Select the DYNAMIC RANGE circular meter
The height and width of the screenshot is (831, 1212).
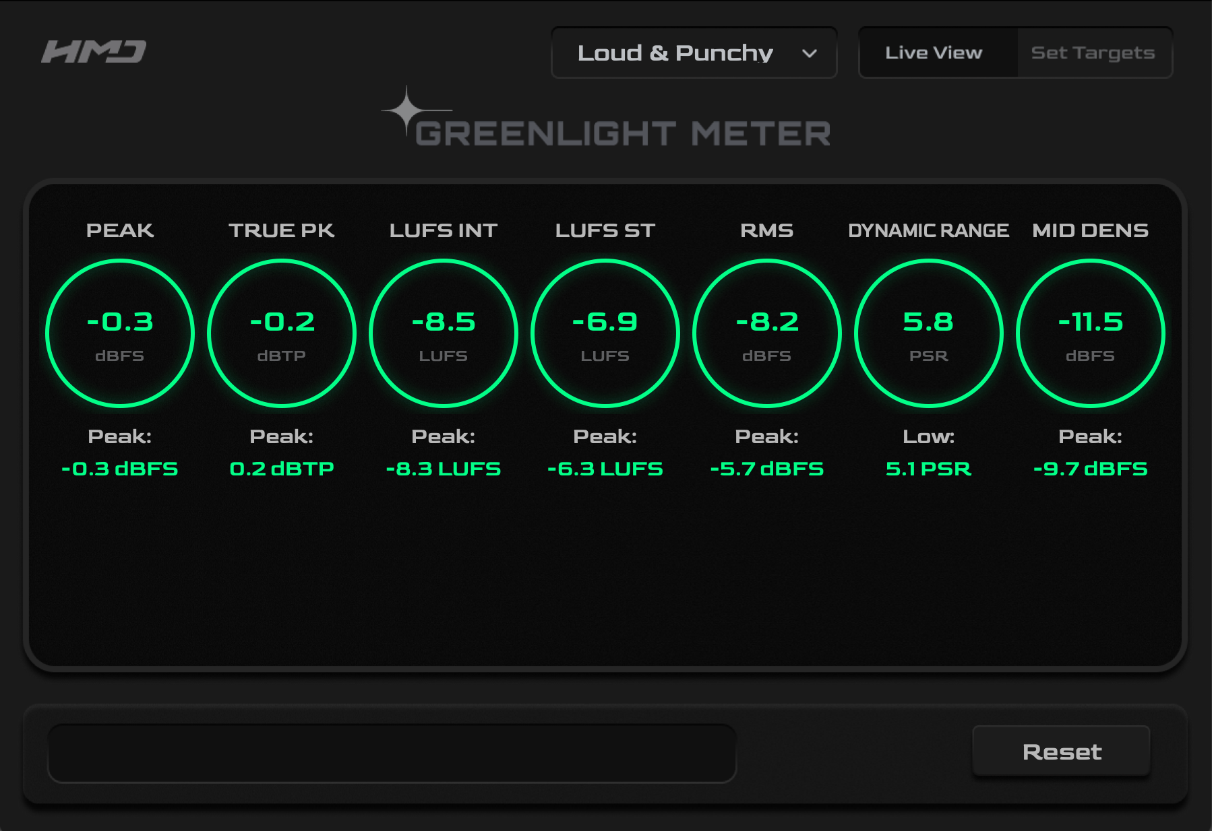(x=929, y=333)
